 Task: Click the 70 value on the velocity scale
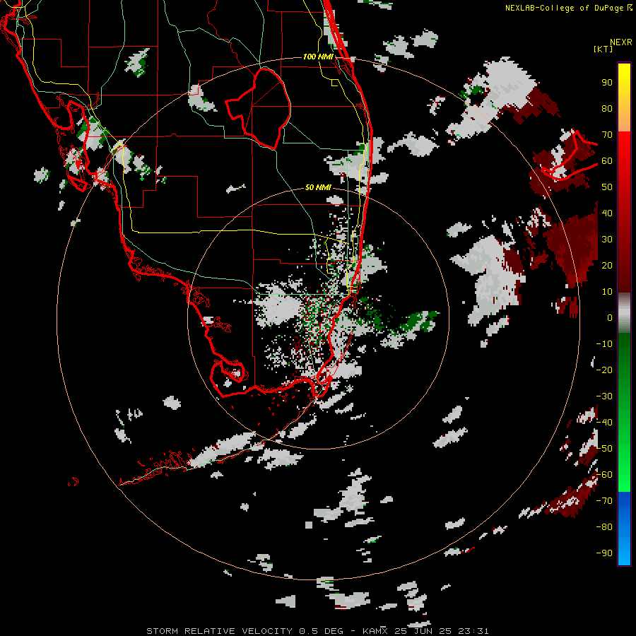(607, 135)
